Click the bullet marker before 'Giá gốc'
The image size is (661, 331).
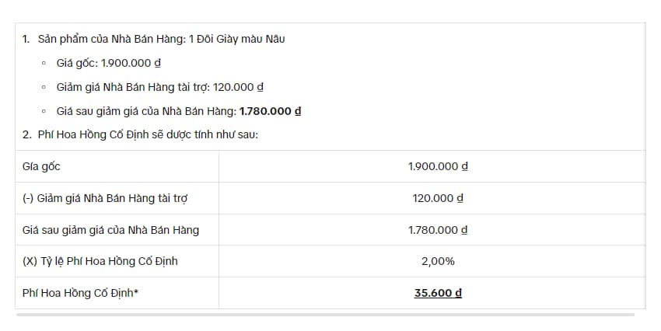pyautogui.click(x=44, y=63)
